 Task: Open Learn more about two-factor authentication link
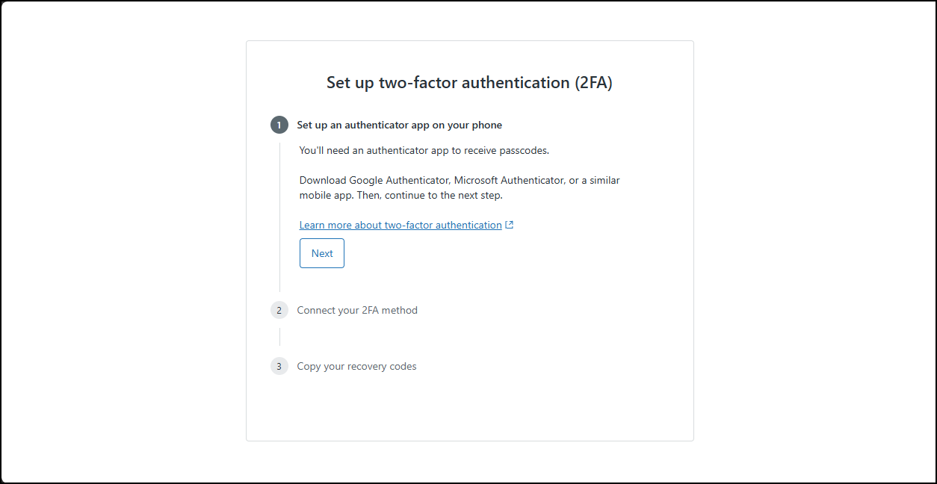pos(401,225)
